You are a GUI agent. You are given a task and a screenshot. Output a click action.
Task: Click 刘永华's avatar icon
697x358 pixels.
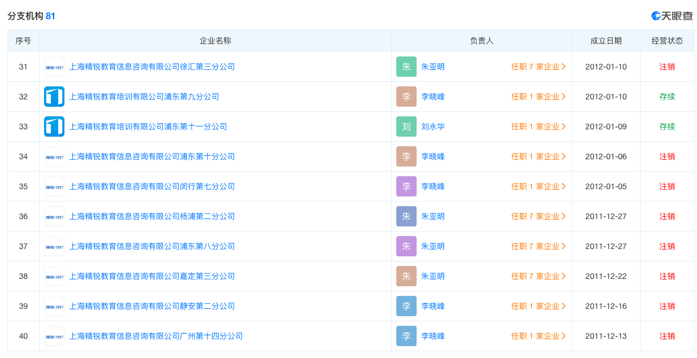[406, 126]
